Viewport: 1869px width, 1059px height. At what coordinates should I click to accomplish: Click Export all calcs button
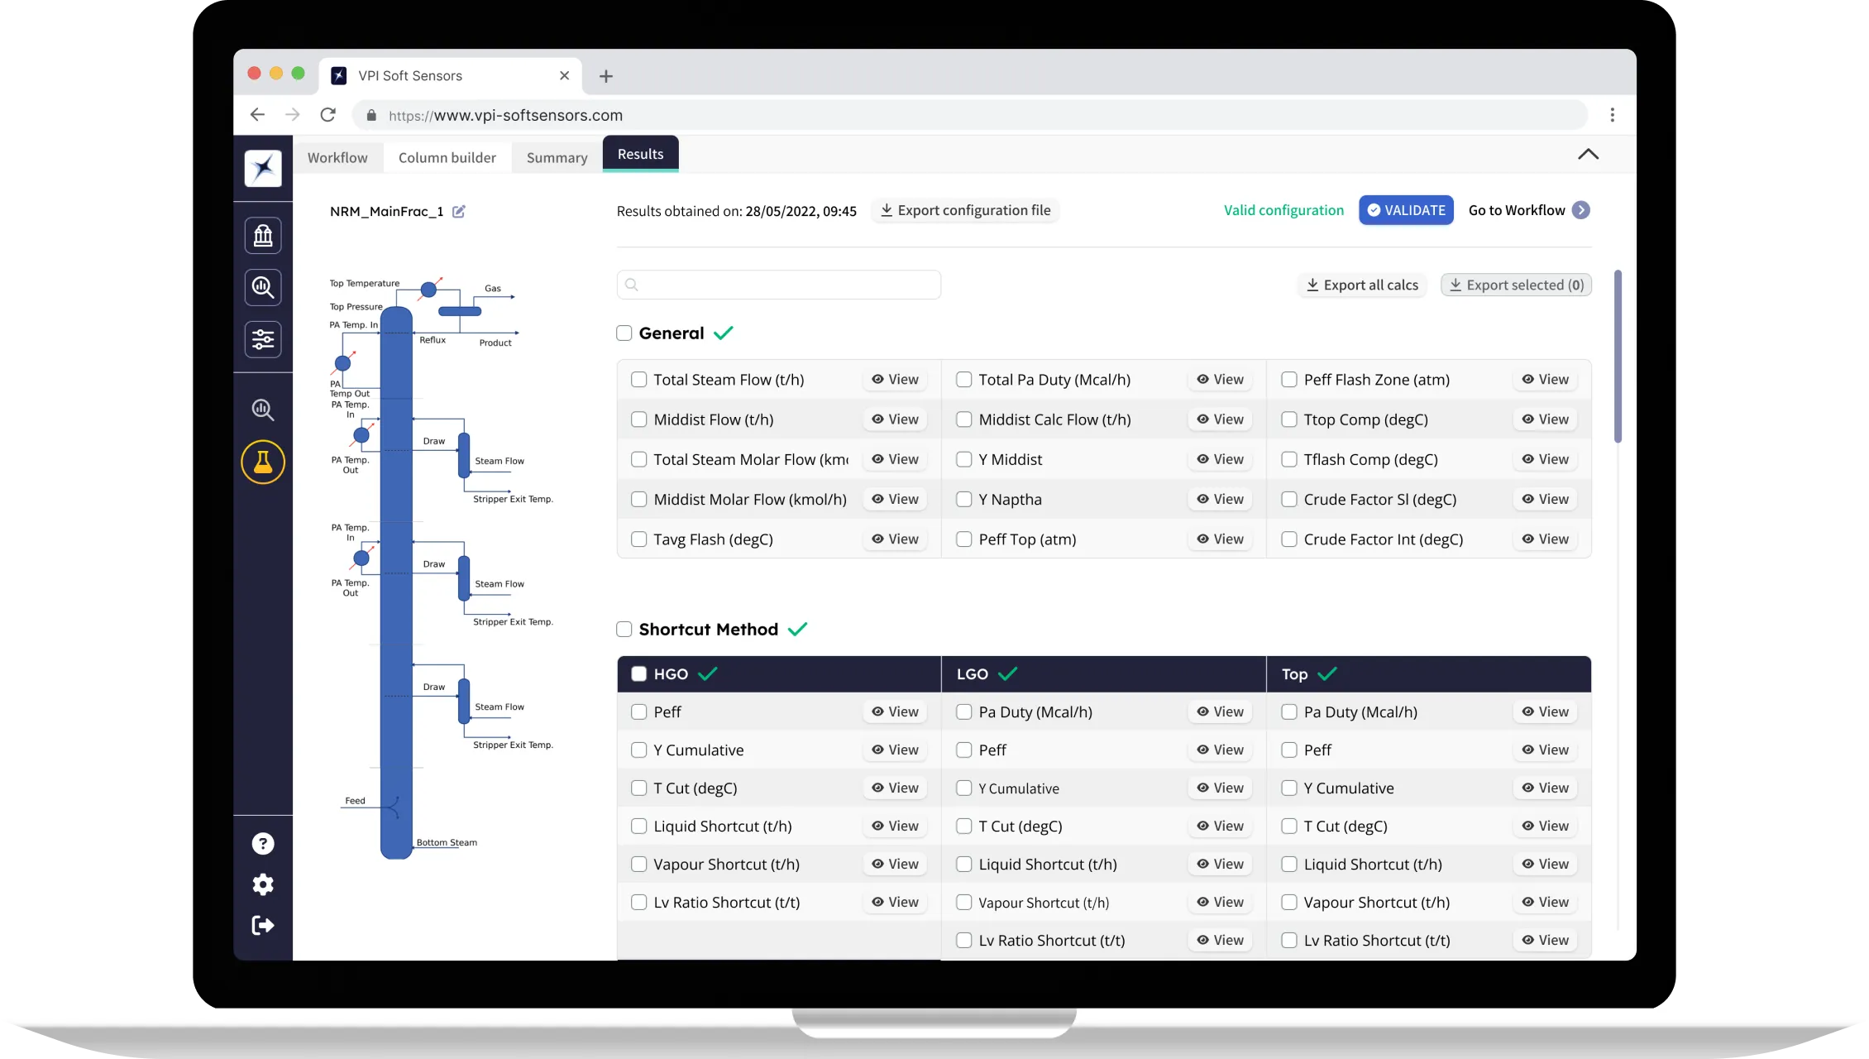(1361, 285)
